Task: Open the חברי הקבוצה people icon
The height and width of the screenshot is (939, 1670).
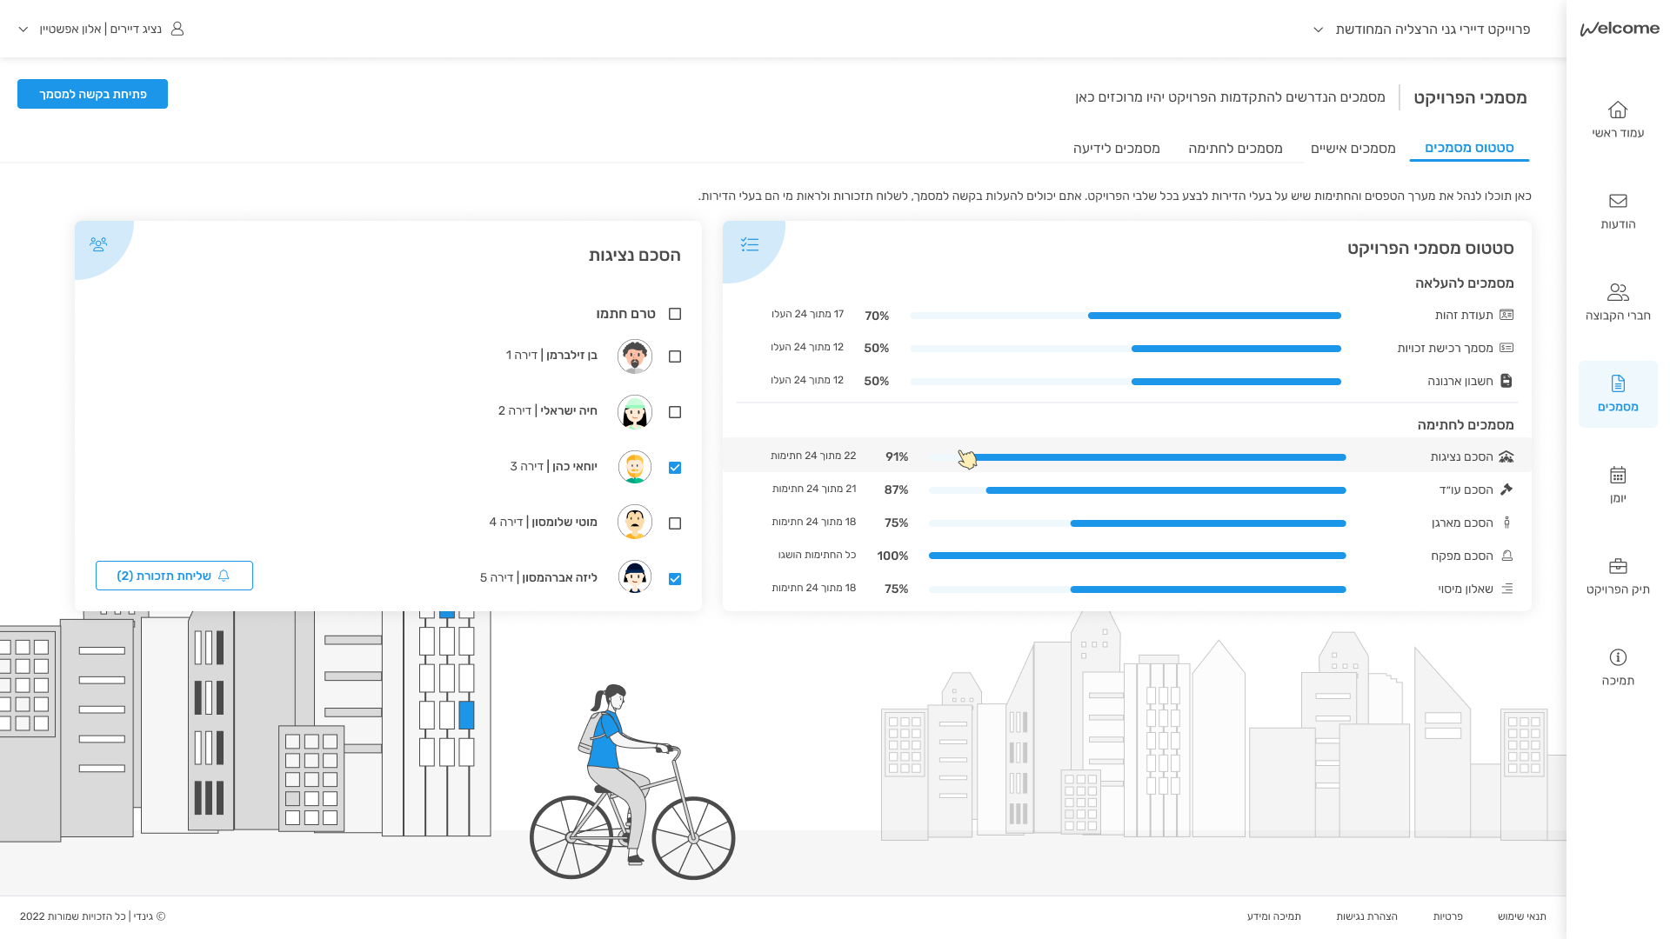Action: point(1618,292)
